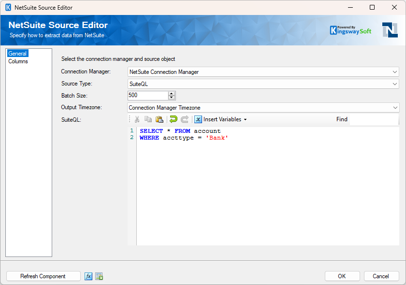Increase Batch Size with up arrow
The height and width of the screenshot is (285, 406).
pos(172,93)
